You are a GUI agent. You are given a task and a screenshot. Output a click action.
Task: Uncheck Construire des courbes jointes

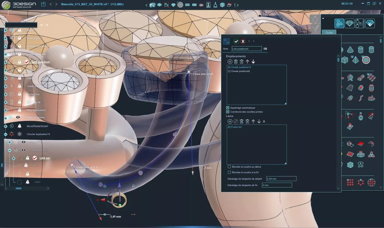click(x=228, y=112)
